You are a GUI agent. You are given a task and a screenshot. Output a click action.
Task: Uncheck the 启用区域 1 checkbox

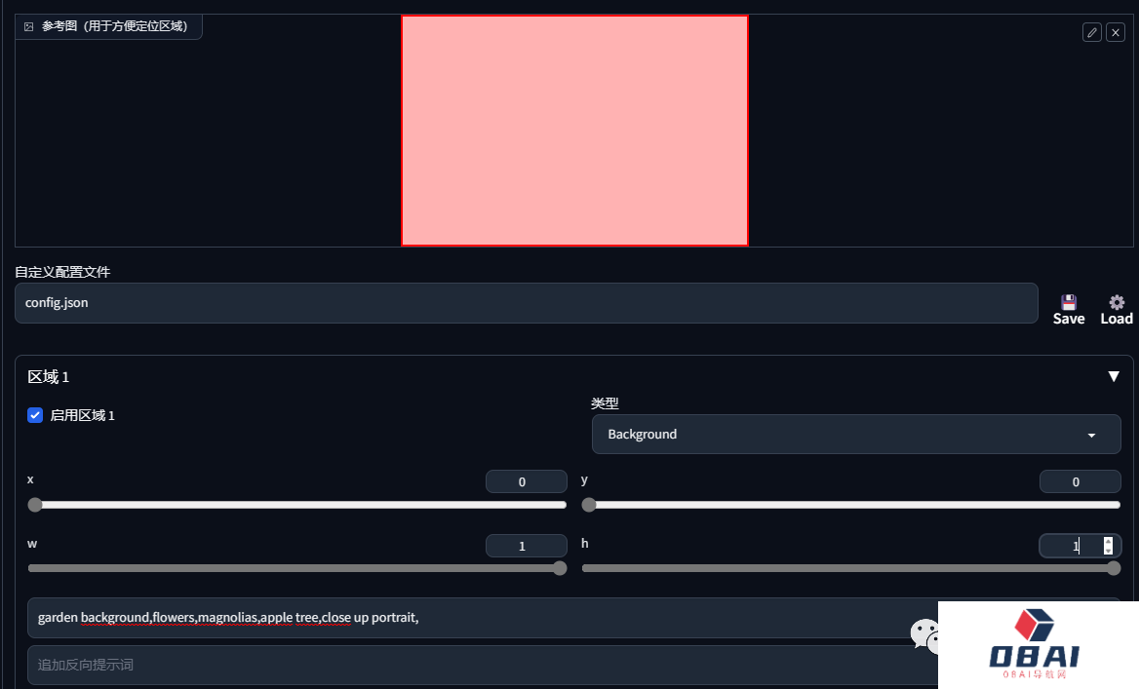35,415
